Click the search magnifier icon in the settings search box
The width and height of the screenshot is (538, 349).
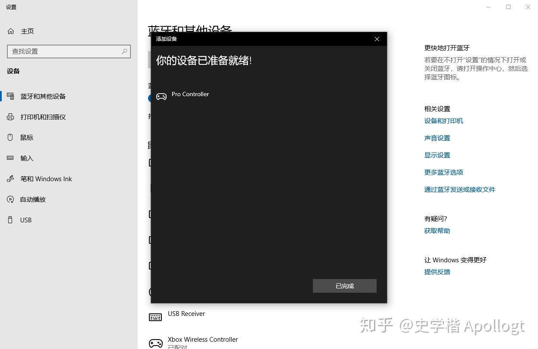point(124,51)
